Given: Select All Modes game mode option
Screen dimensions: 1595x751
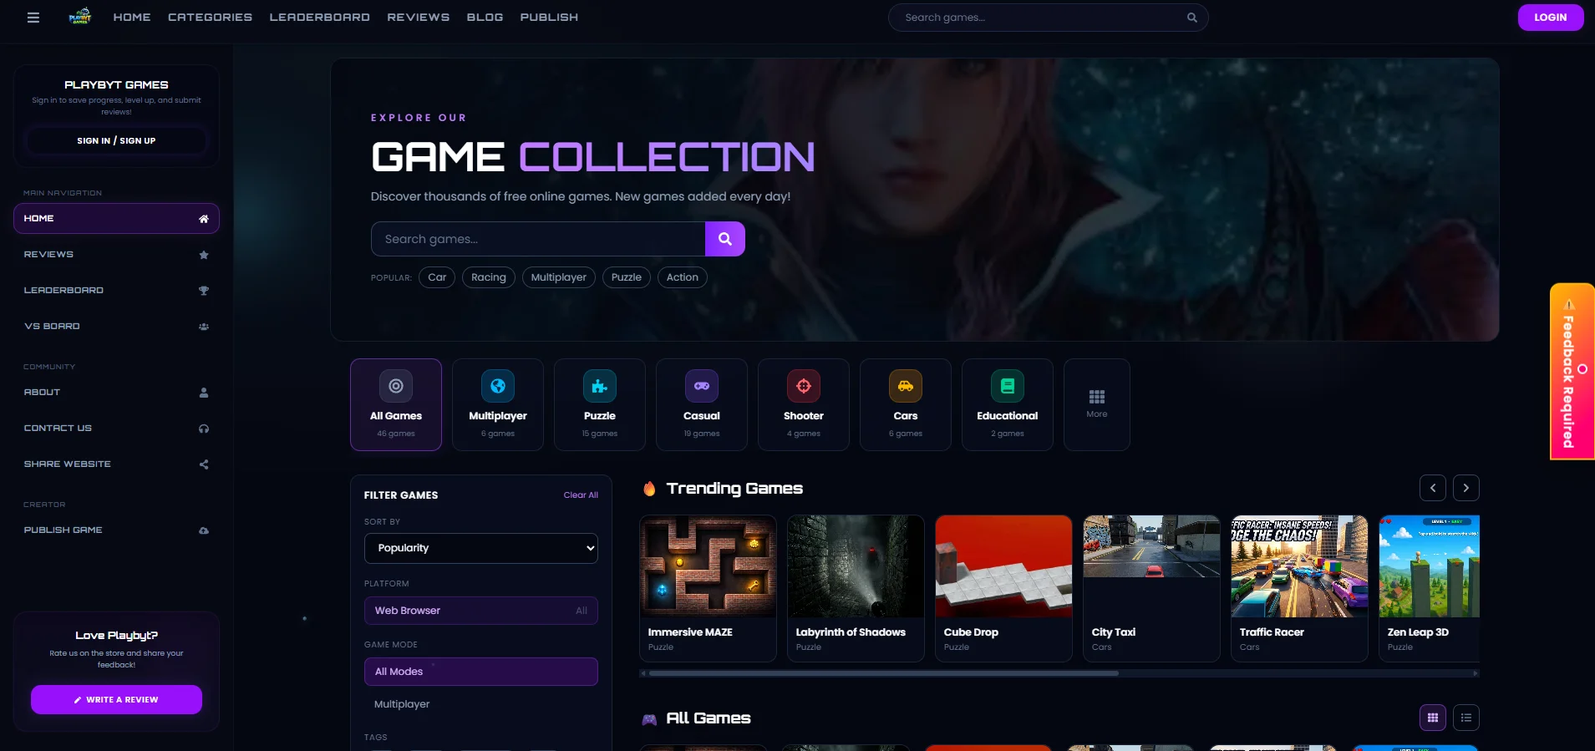Looking at the screenshot, I should click(x=481, y=672).
